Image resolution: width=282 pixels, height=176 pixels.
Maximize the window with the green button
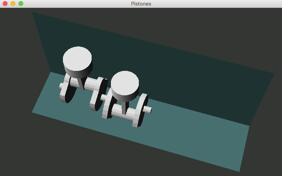tap(21, 4)
